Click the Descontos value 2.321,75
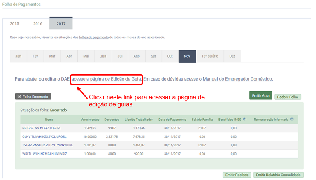Viewport: 316px width, 180px height. [x=112, y=137]
